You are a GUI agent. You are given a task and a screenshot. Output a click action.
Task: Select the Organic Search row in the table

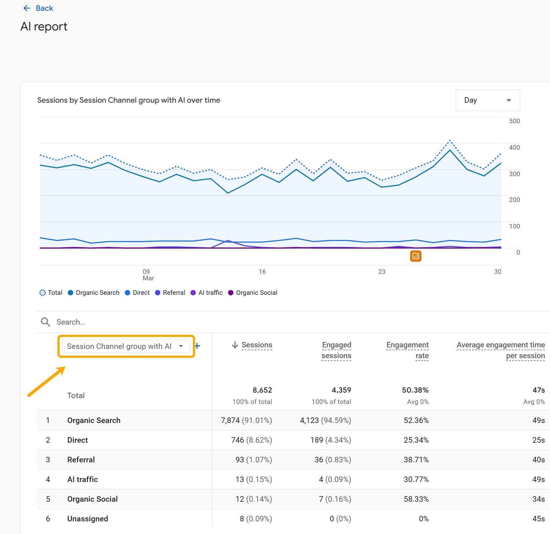coord(94,420)
